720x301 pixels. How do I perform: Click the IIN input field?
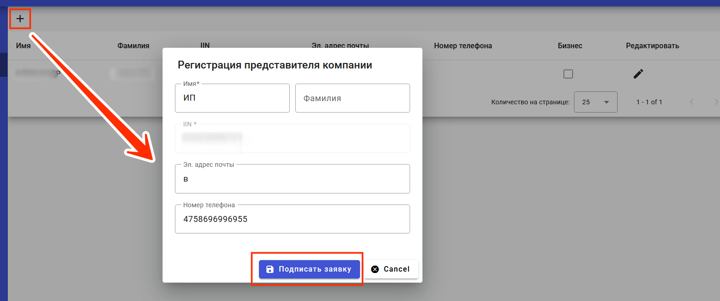(x=292, y=138)
